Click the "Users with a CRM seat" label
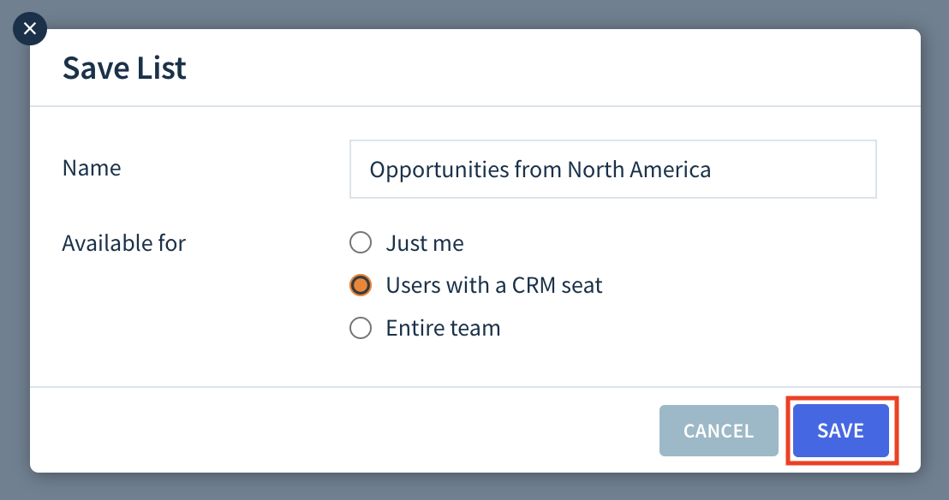Image resolution: width=949 pixels, height=500 pixels. [494, 285]
